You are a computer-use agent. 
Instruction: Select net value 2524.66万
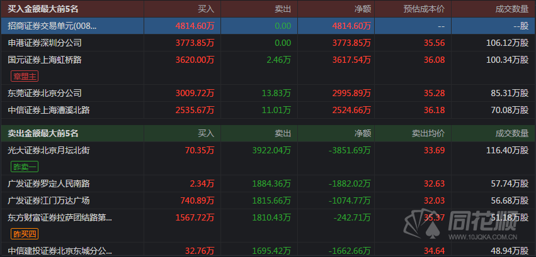pyautogui.click(x=351, y=110)
